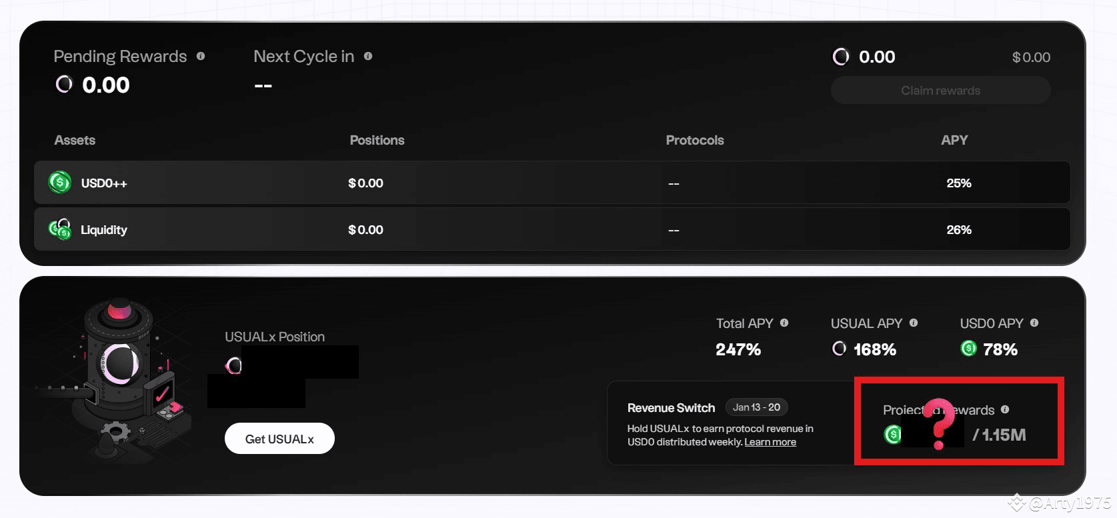Click the Liquidity pair token icon
The width and height of the screenshot is (1117, 518).
[x=60, y=229]
